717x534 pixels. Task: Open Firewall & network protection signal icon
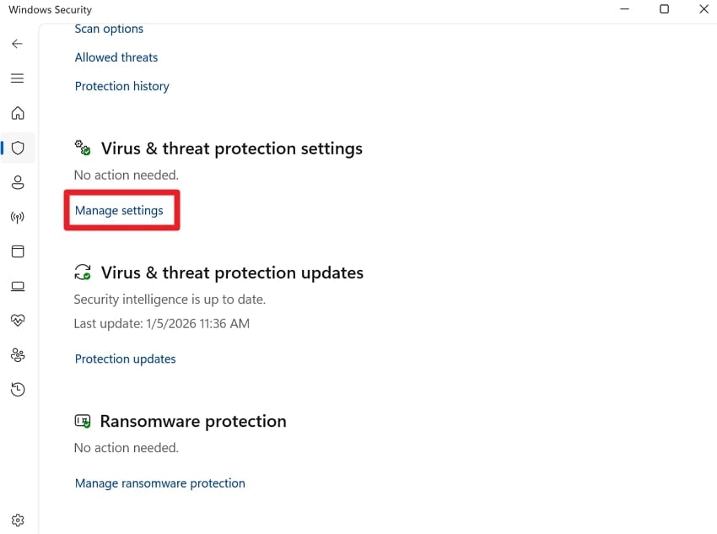[x=17, y=217]
